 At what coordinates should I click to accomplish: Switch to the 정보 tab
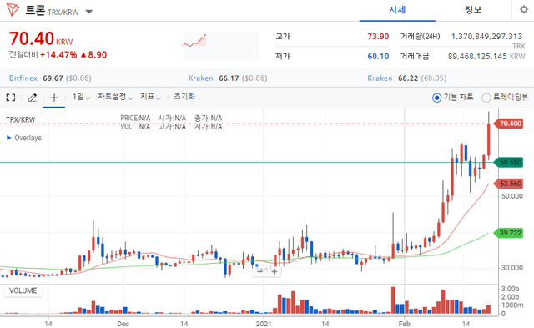pyautogui.click(x=473, y=10)
